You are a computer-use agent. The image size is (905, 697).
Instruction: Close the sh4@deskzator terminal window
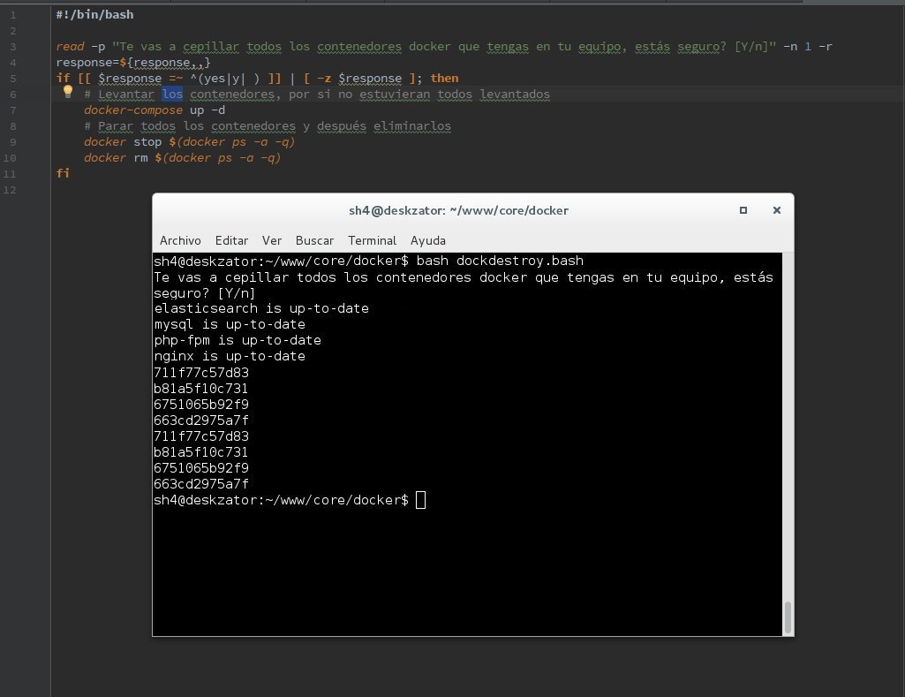(777, 210)
